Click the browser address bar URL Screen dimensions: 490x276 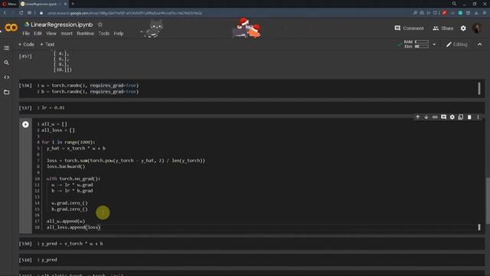124,13
